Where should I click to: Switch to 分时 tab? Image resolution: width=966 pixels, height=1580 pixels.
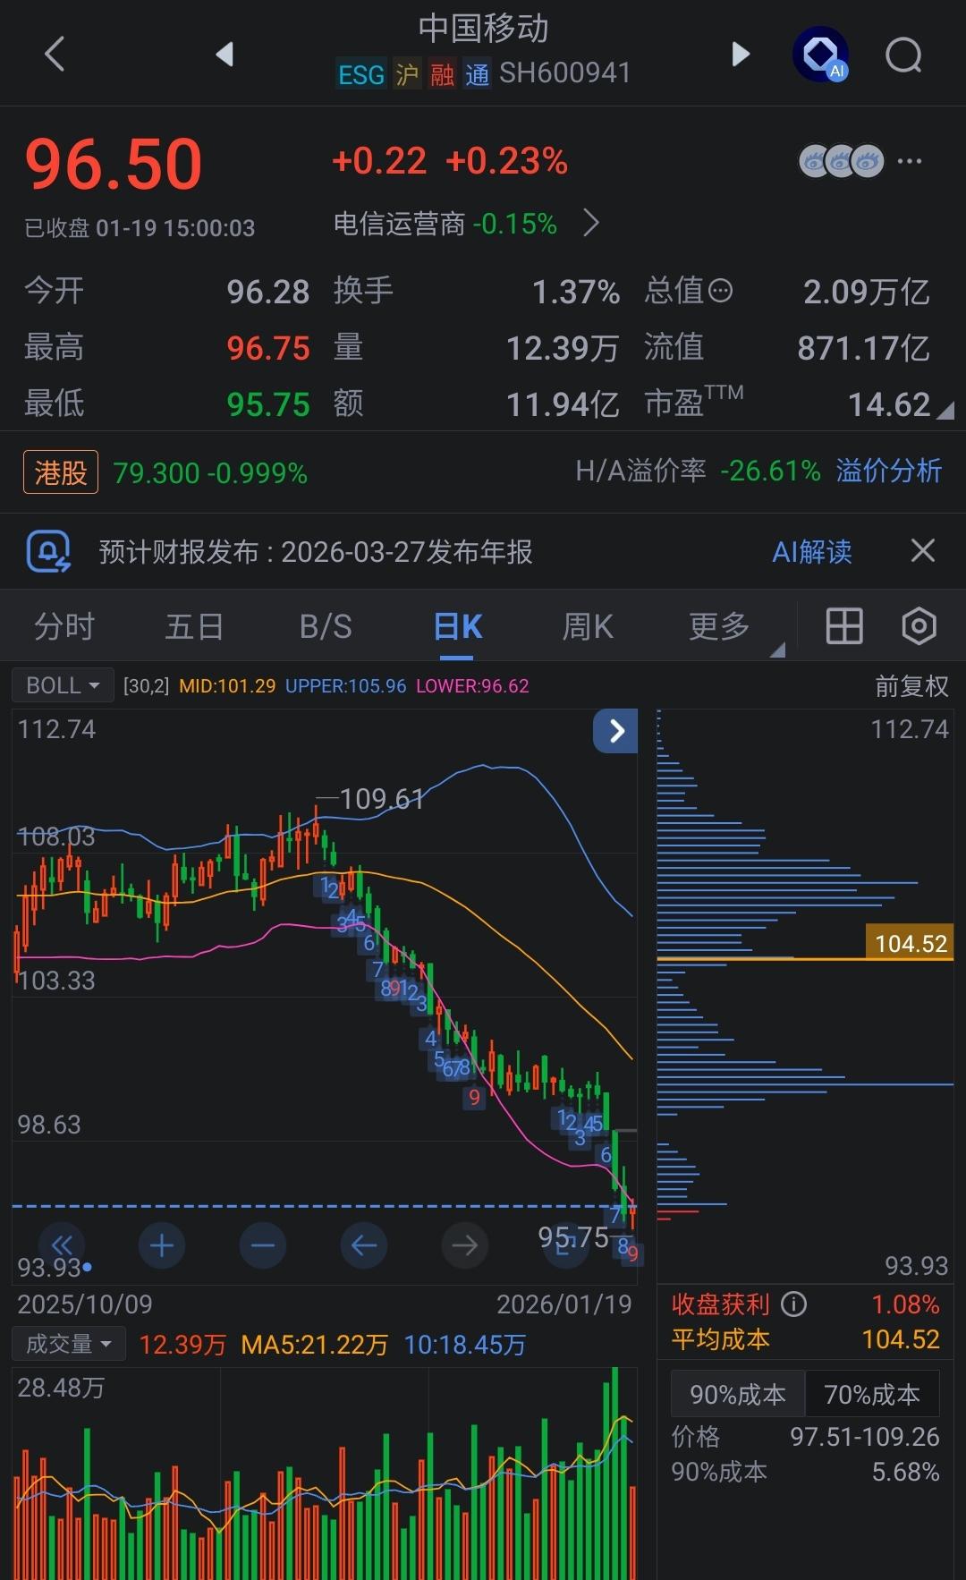[x=64, y=626]
